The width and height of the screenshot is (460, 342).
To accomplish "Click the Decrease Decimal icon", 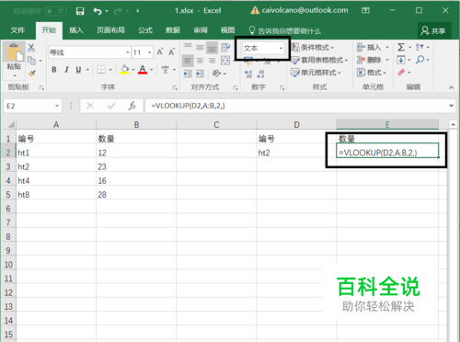I will (x=260, y=74).
